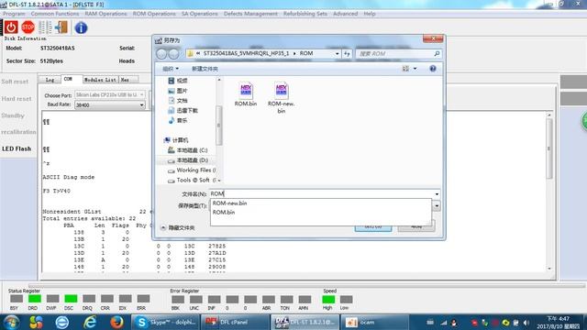Screen dimensions: 587x330
Task: Click search magnifier in save dialog
Action: pyautogui.click(x=437, y=54)
